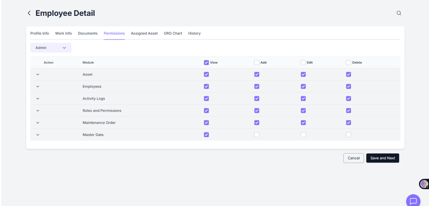Open the chat bubble at bottom right
Viewport: 429px width, 206px height.
(413, 201)
